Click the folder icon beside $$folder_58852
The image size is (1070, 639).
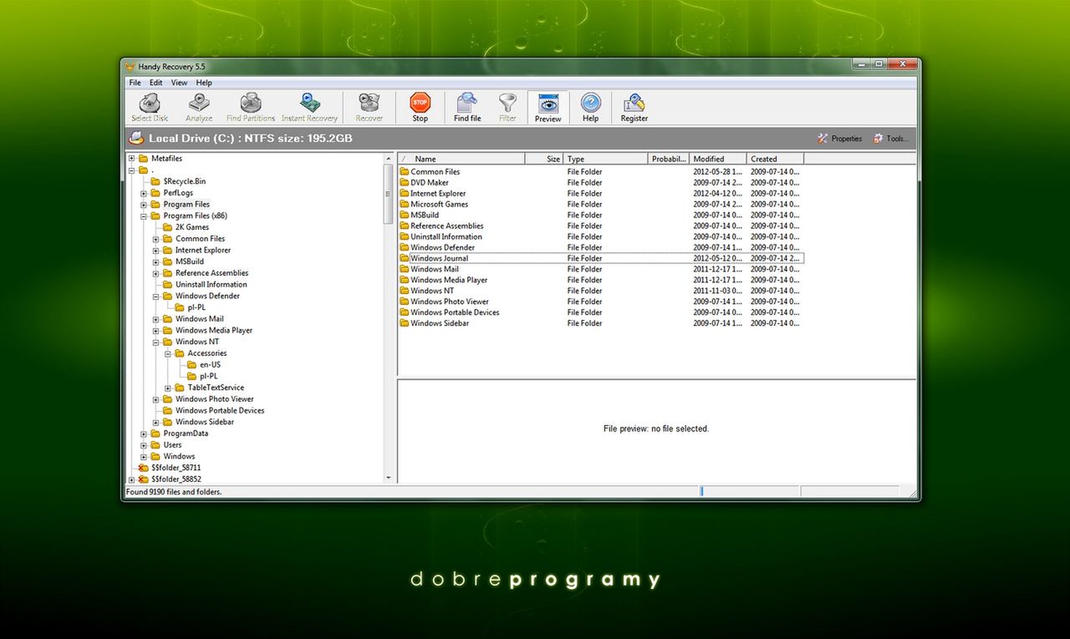143,479
